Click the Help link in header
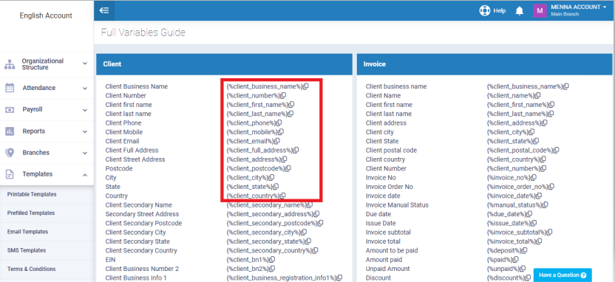Viewport: 615px width, 282px height. point(499,10)
